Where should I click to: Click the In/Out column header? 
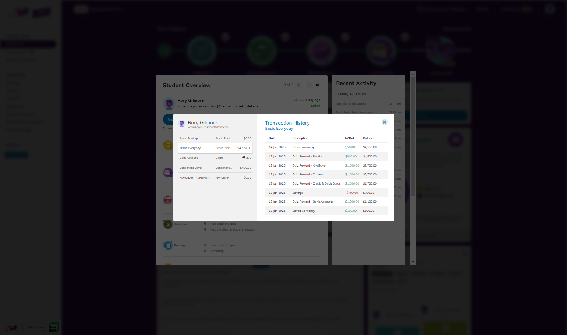350,138
